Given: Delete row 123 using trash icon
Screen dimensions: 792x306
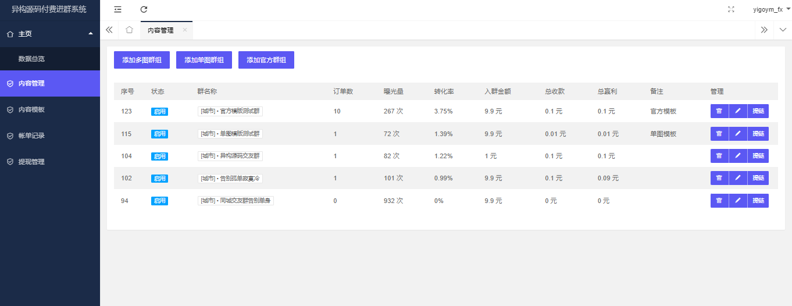Looking at the screenshot, I should [719, 111].
